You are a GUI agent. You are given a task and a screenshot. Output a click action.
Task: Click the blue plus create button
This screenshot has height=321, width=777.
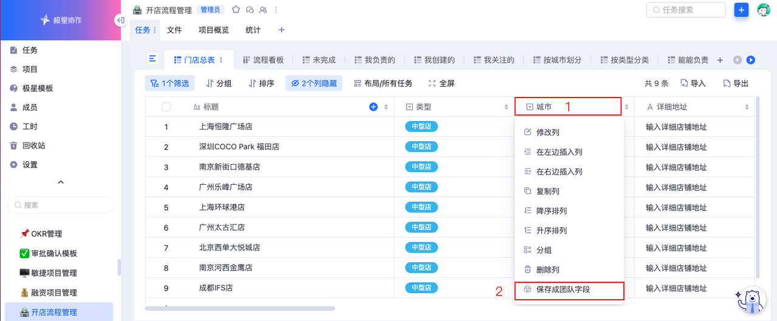741,10
